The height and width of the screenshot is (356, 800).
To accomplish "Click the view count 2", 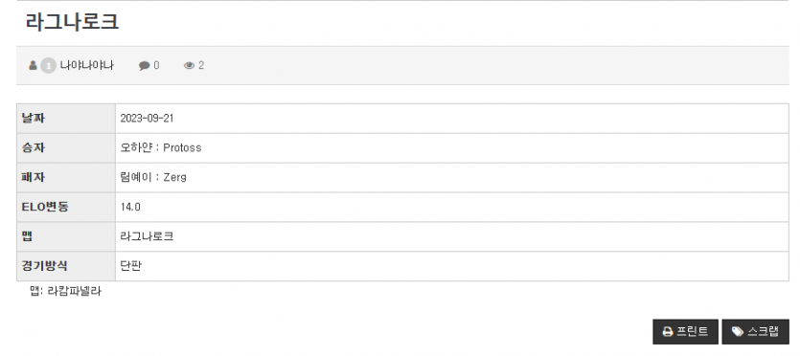I will 201,66.
